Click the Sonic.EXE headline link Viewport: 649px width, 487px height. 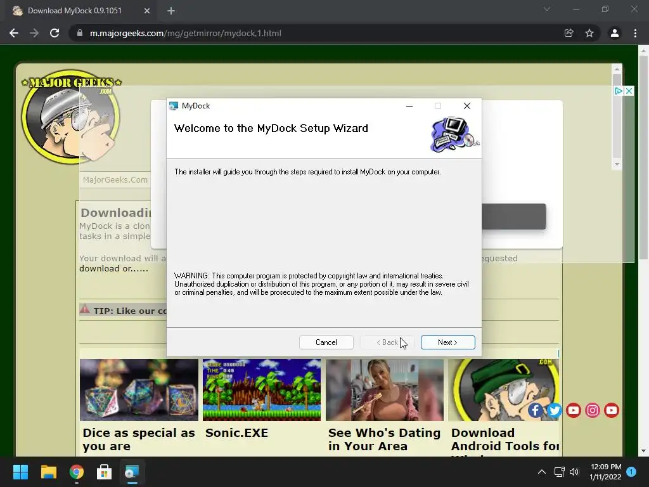237,432
